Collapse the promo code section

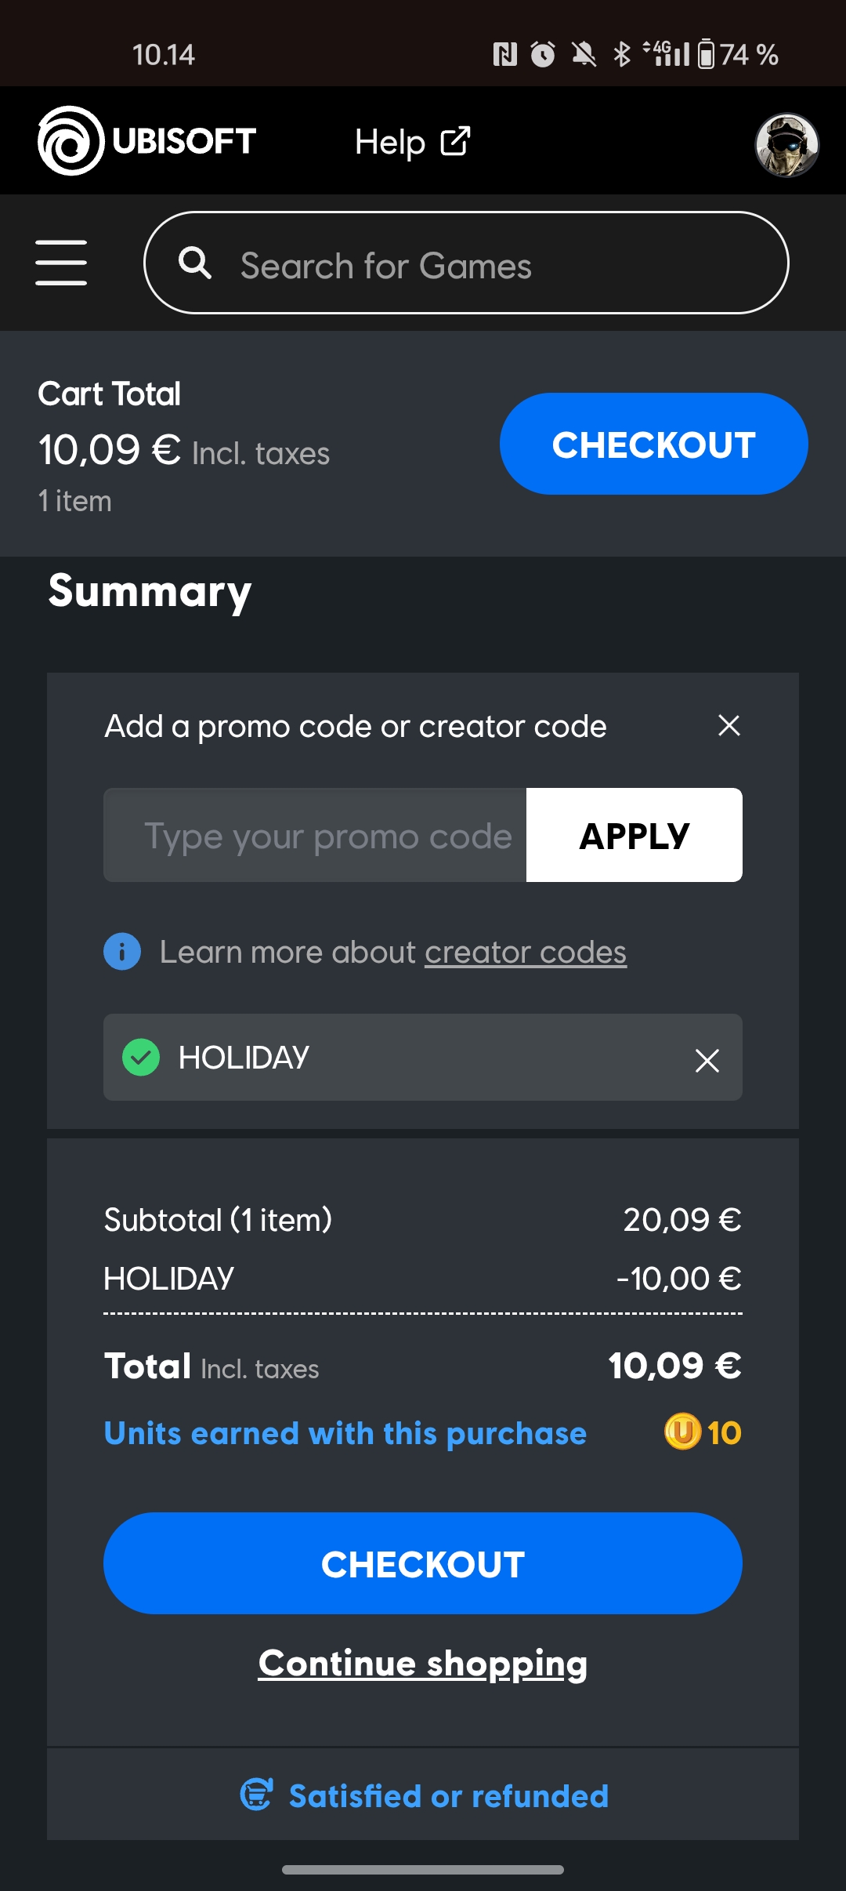728,726
